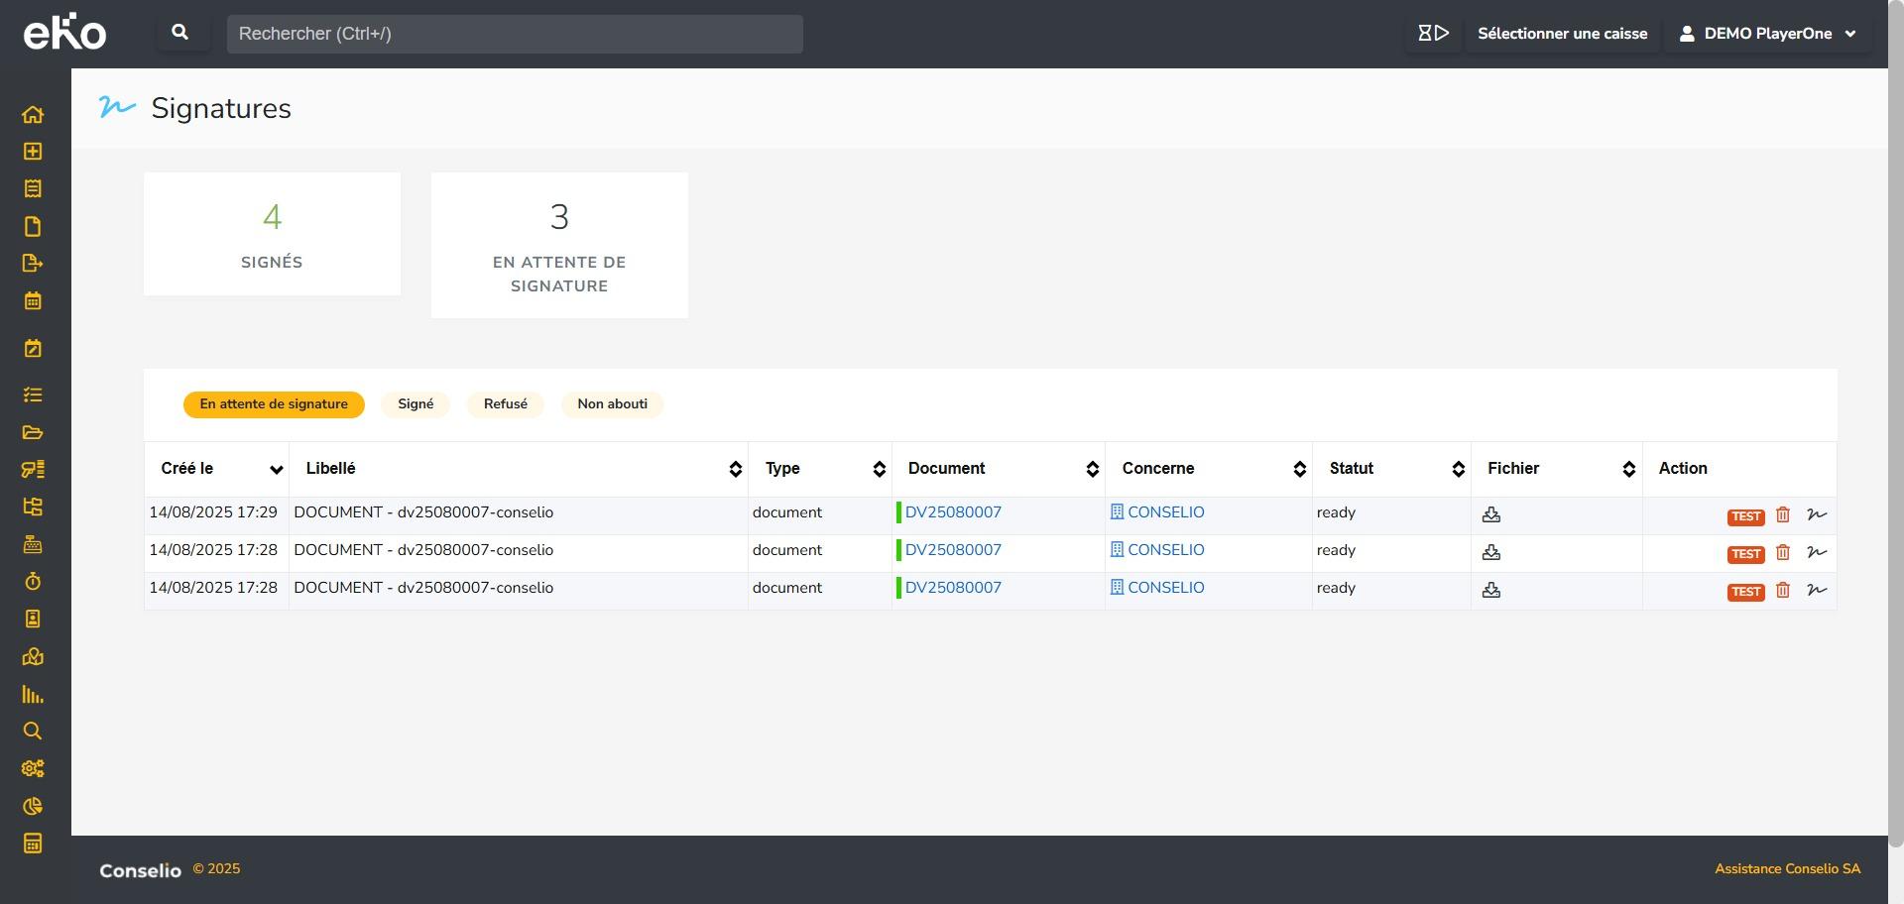Click the home icon in sidebar
This screenshot has height=904, width=1904.
pos(33,115)
